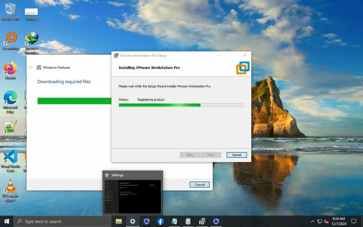
Task: Click the 'Windows Features' window title text
Action: point(56,68)
